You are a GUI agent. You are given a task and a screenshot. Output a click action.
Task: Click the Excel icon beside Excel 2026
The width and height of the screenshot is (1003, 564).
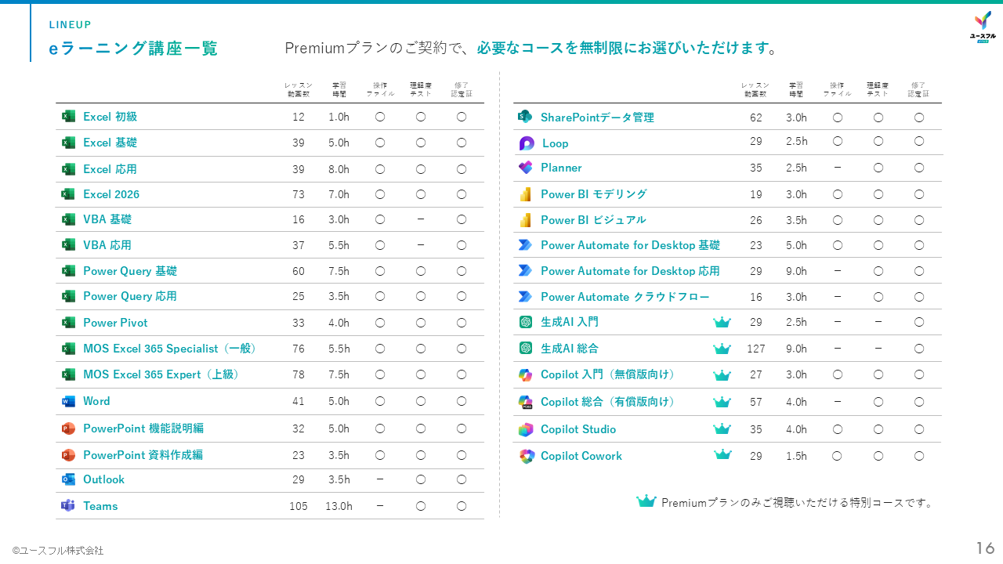coord(69,194)
